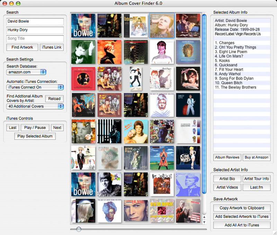Pick the red cover with circular portrait
Viewport: 277px width, 235px height.
click(83, 78)
